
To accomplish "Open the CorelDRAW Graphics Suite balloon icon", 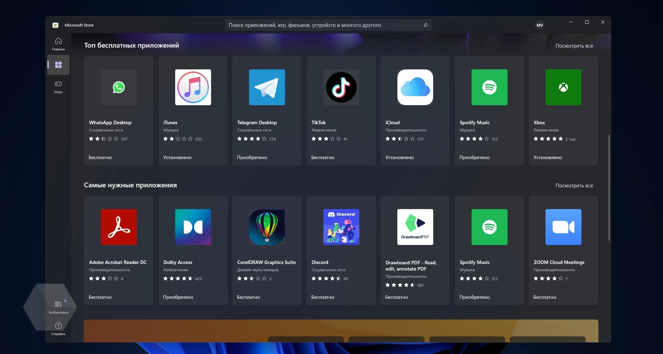I will click(x=267, y=227).
